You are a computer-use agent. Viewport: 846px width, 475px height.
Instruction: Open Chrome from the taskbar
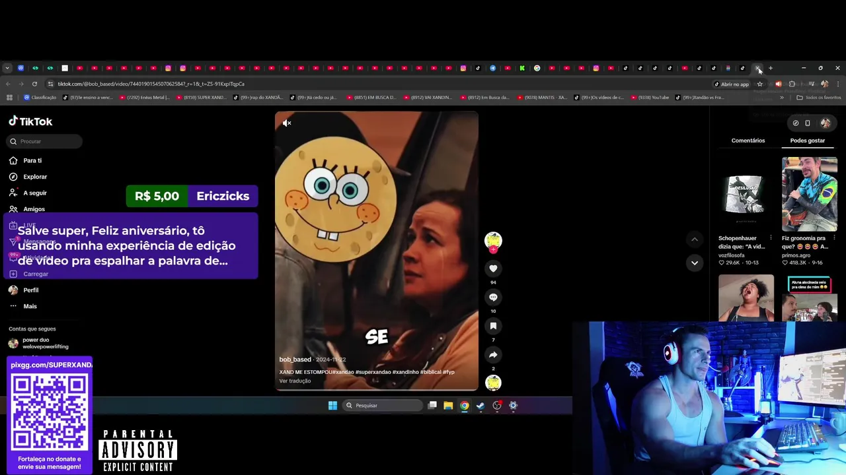click(x=465, y=406)
